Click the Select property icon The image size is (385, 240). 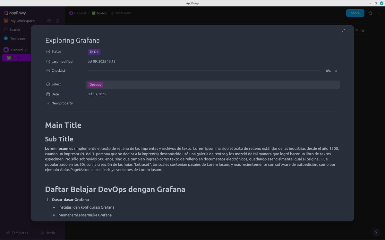click(x=48, y=84)
